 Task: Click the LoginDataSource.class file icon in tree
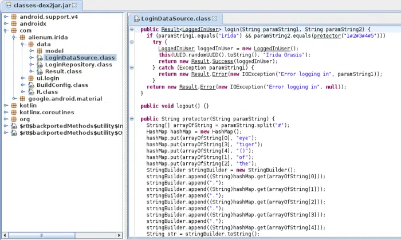40,58
